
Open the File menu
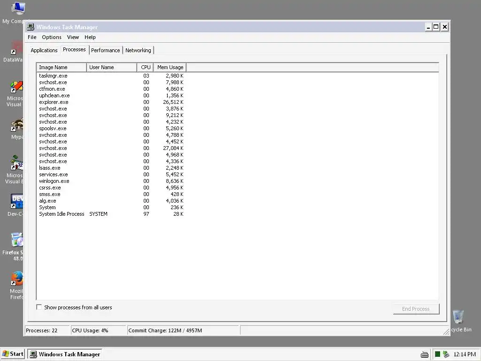pyautogui.click(x=32, y=37)
